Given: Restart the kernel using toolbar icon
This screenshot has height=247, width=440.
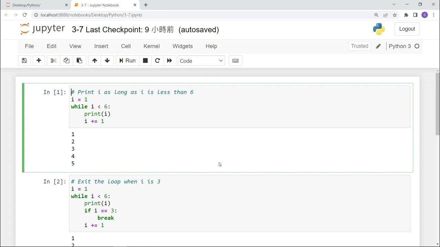Looking at the screenshot, I should click(x=157, y=61).
